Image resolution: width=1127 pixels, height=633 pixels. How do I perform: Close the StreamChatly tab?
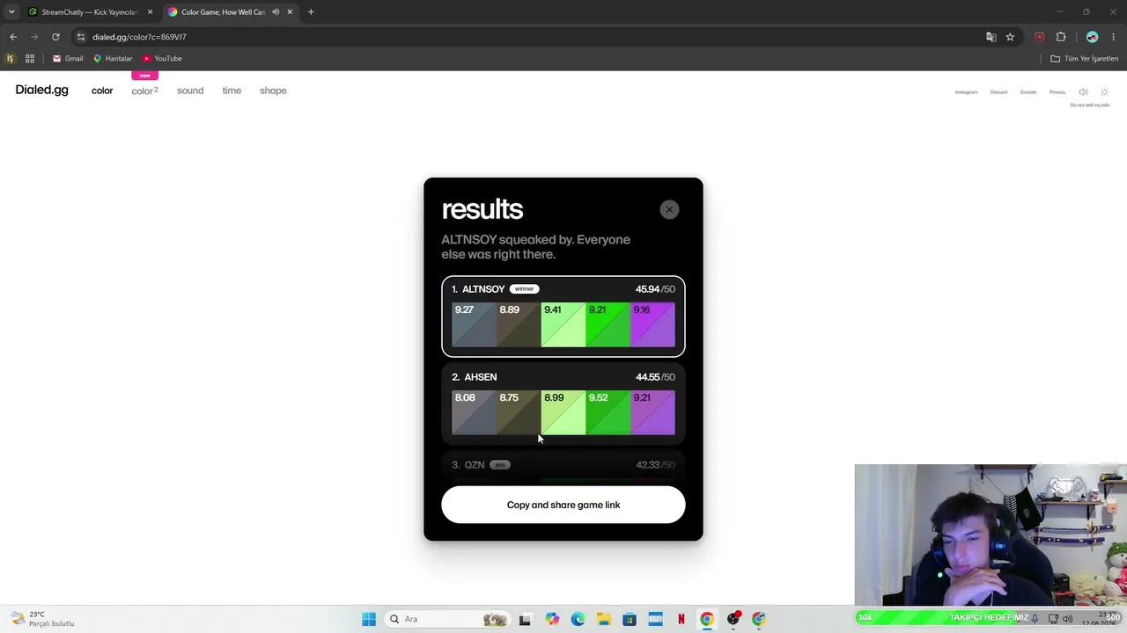[150, 12]
